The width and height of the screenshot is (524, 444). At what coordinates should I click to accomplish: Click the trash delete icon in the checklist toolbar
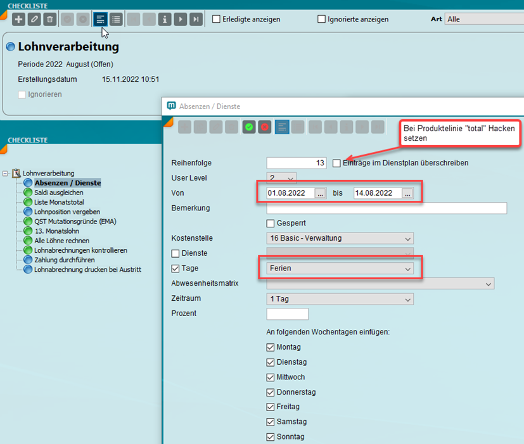click(50, 20)
